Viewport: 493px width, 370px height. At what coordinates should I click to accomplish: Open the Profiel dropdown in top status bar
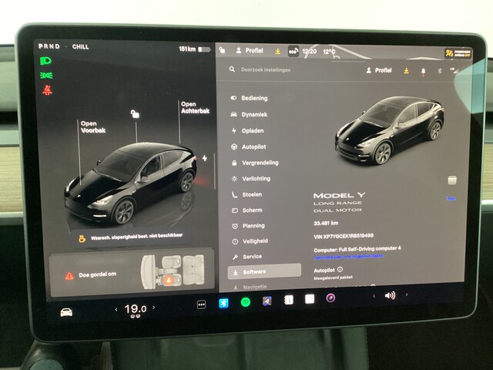click(249, 51)
